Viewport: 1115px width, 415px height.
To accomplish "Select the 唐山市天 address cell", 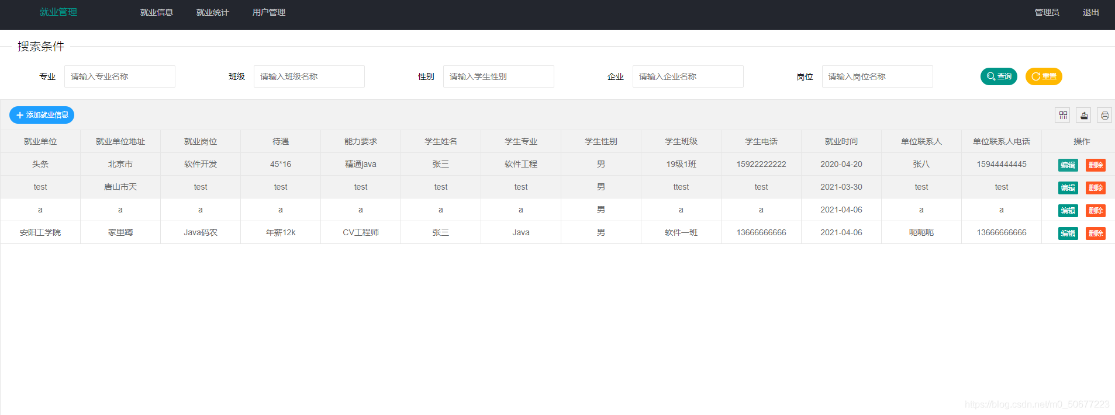I will click(120, 187).
